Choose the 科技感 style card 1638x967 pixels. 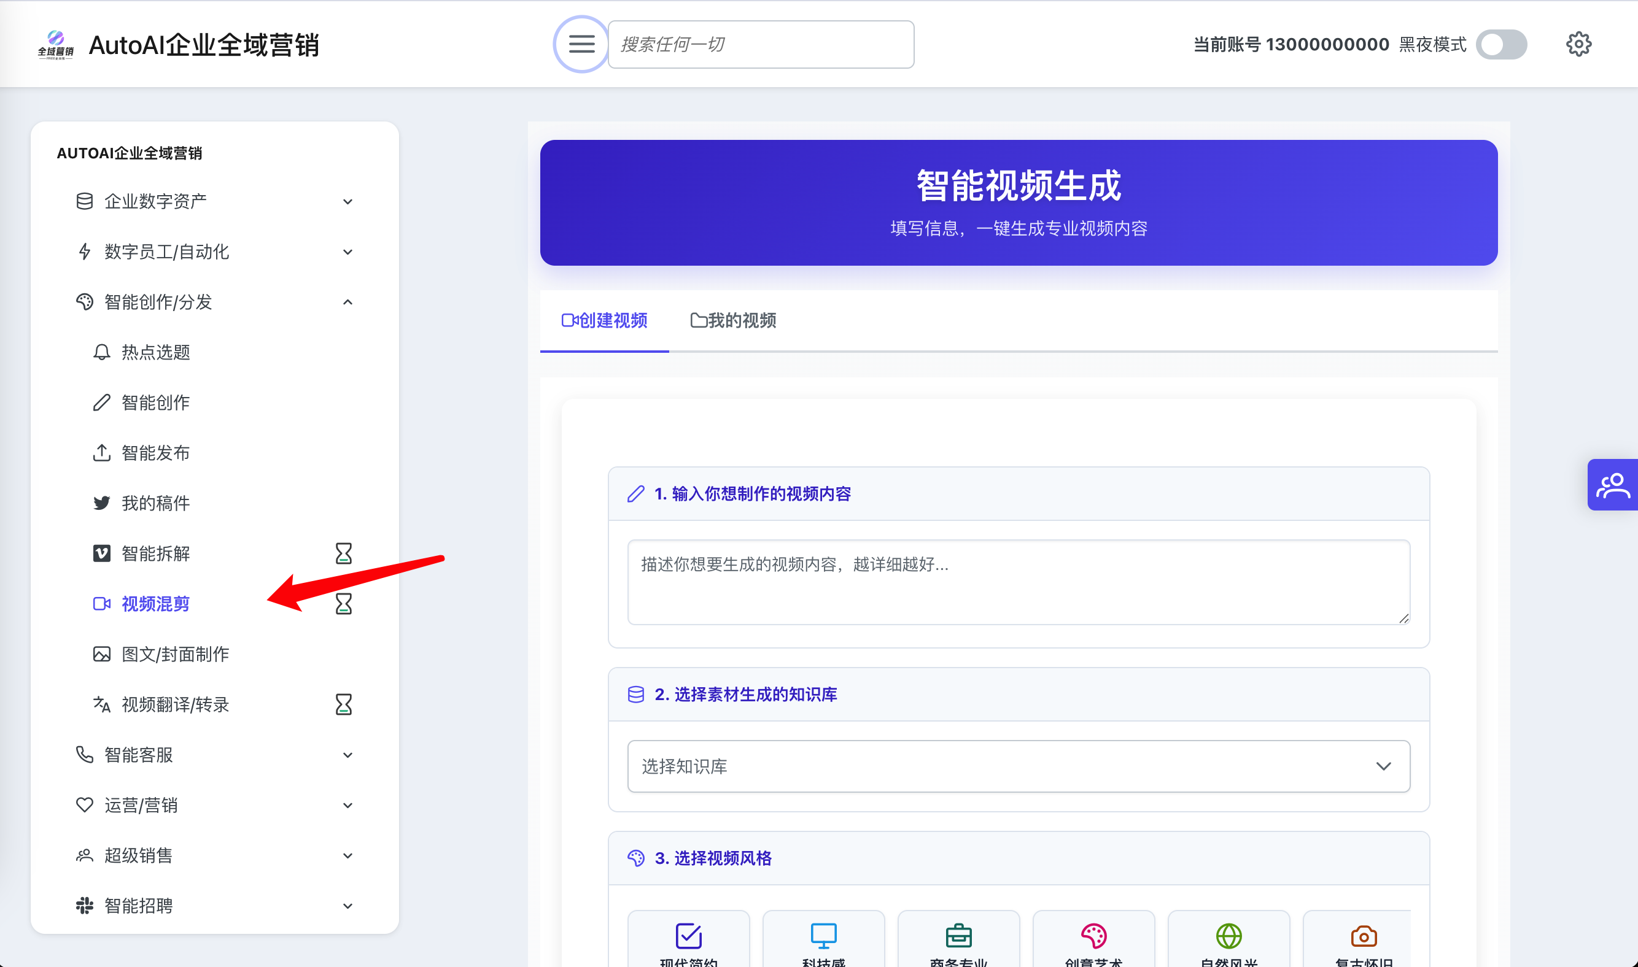click(x=823, y=939)
